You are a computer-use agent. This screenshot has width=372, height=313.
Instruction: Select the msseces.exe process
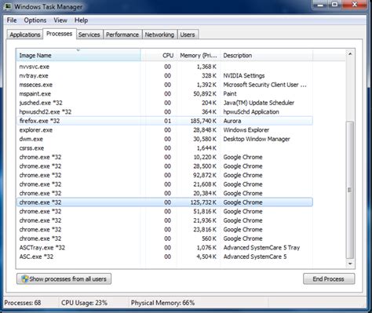pyautogui.click(x=165, y=85)
